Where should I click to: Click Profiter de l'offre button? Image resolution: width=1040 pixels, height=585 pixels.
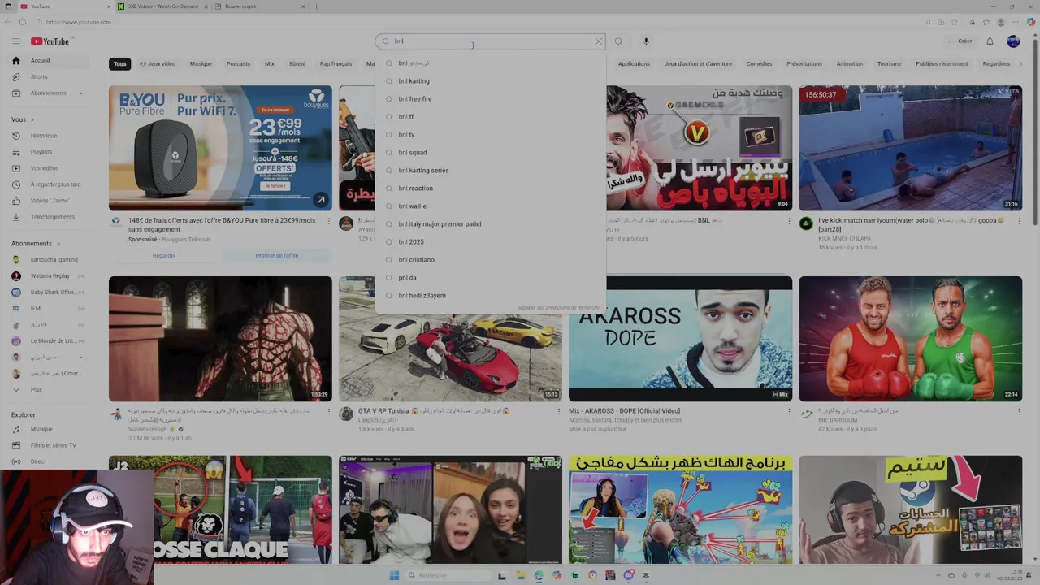pos(277,256)
